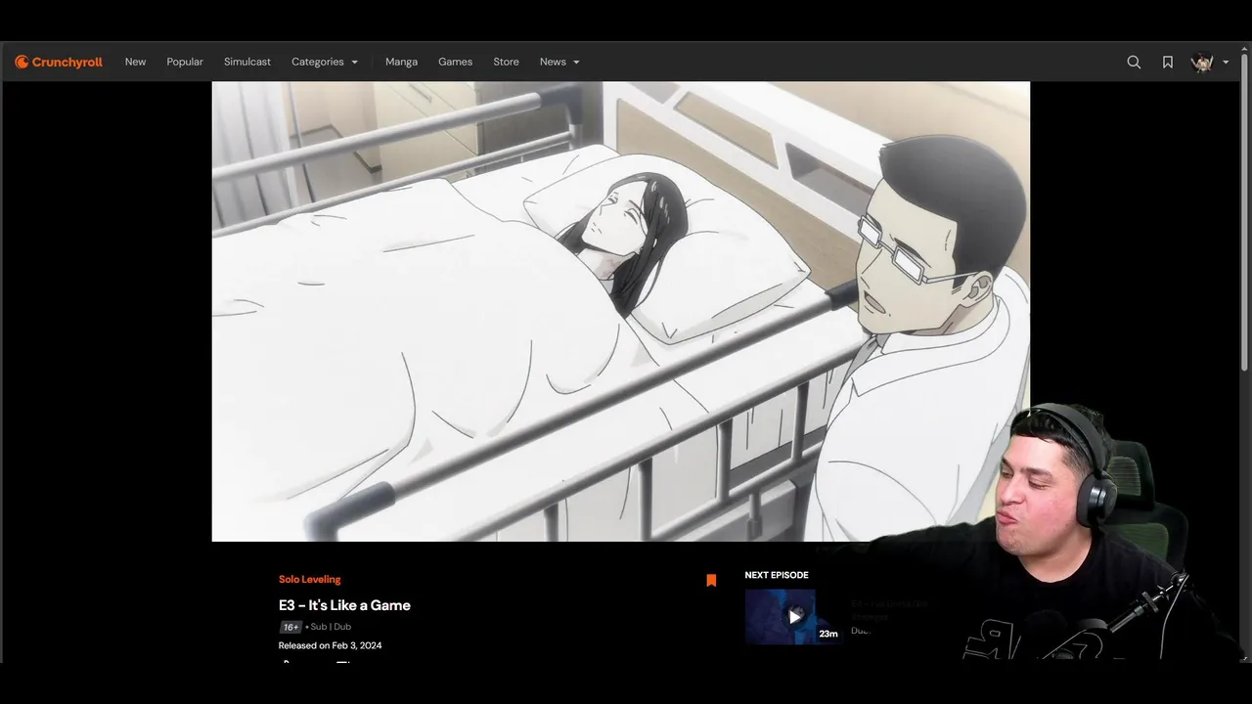Click the 'Sub | Dub' label

coord(331,627)
